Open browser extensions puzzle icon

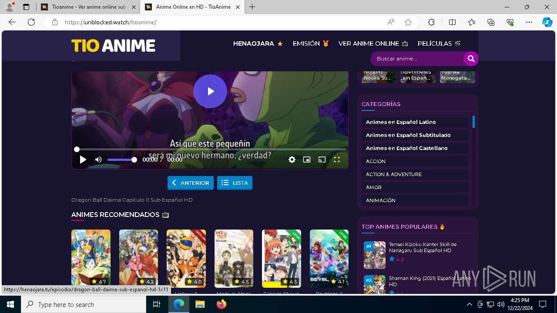tap(431, 22)
